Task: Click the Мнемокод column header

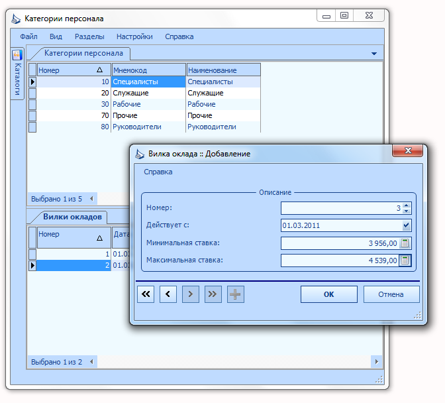Action: coord(149,70)
